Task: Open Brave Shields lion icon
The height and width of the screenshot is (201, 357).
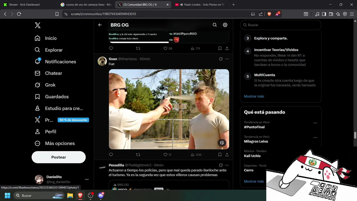Action: (269, 14)
